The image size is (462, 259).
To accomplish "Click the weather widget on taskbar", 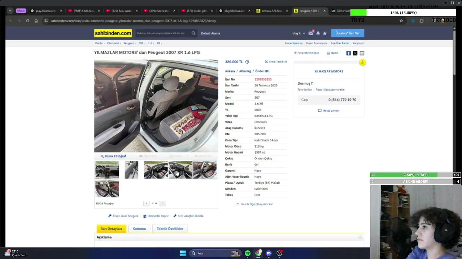I will coord(16,253).
